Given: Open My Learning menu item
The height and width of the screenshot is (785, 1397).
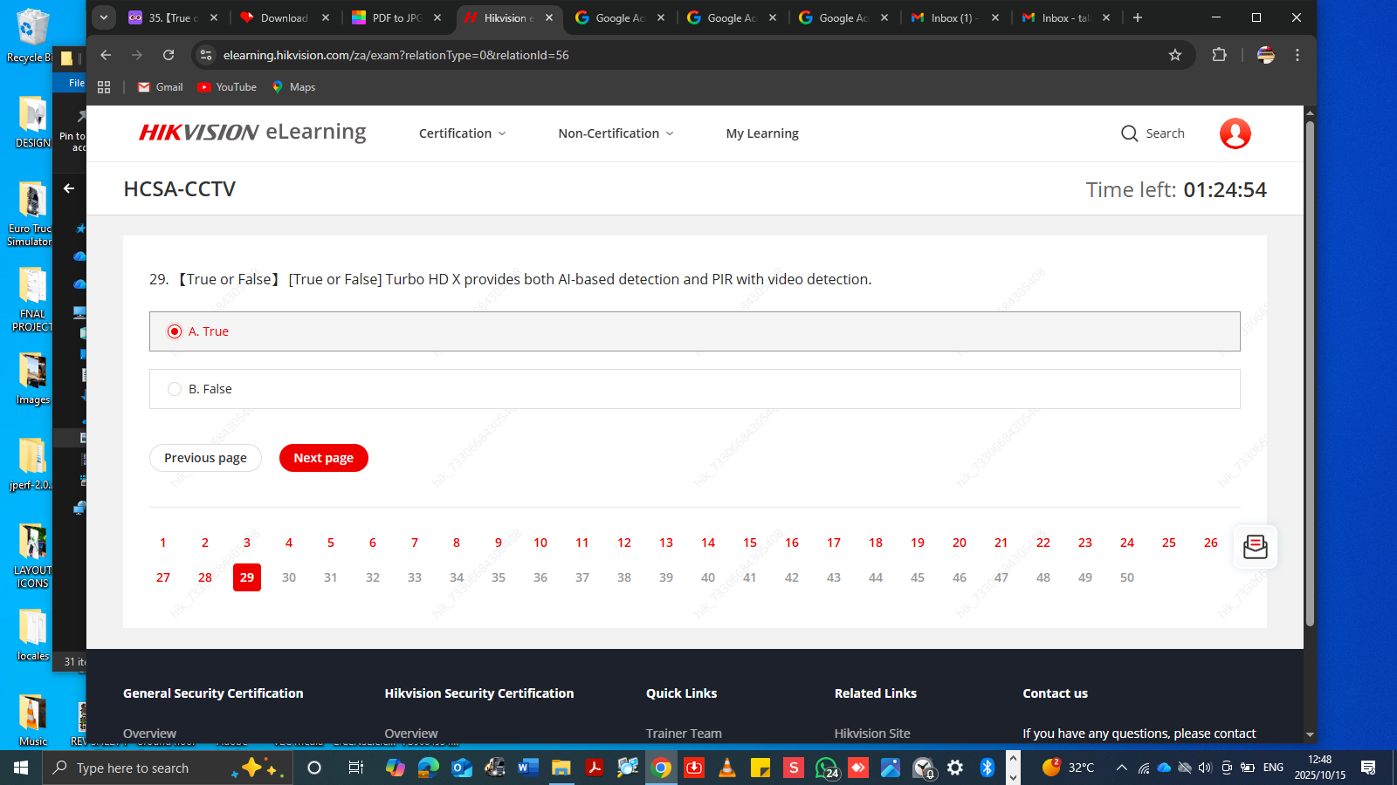Looking at the screenshot, I should pos(762,133).
